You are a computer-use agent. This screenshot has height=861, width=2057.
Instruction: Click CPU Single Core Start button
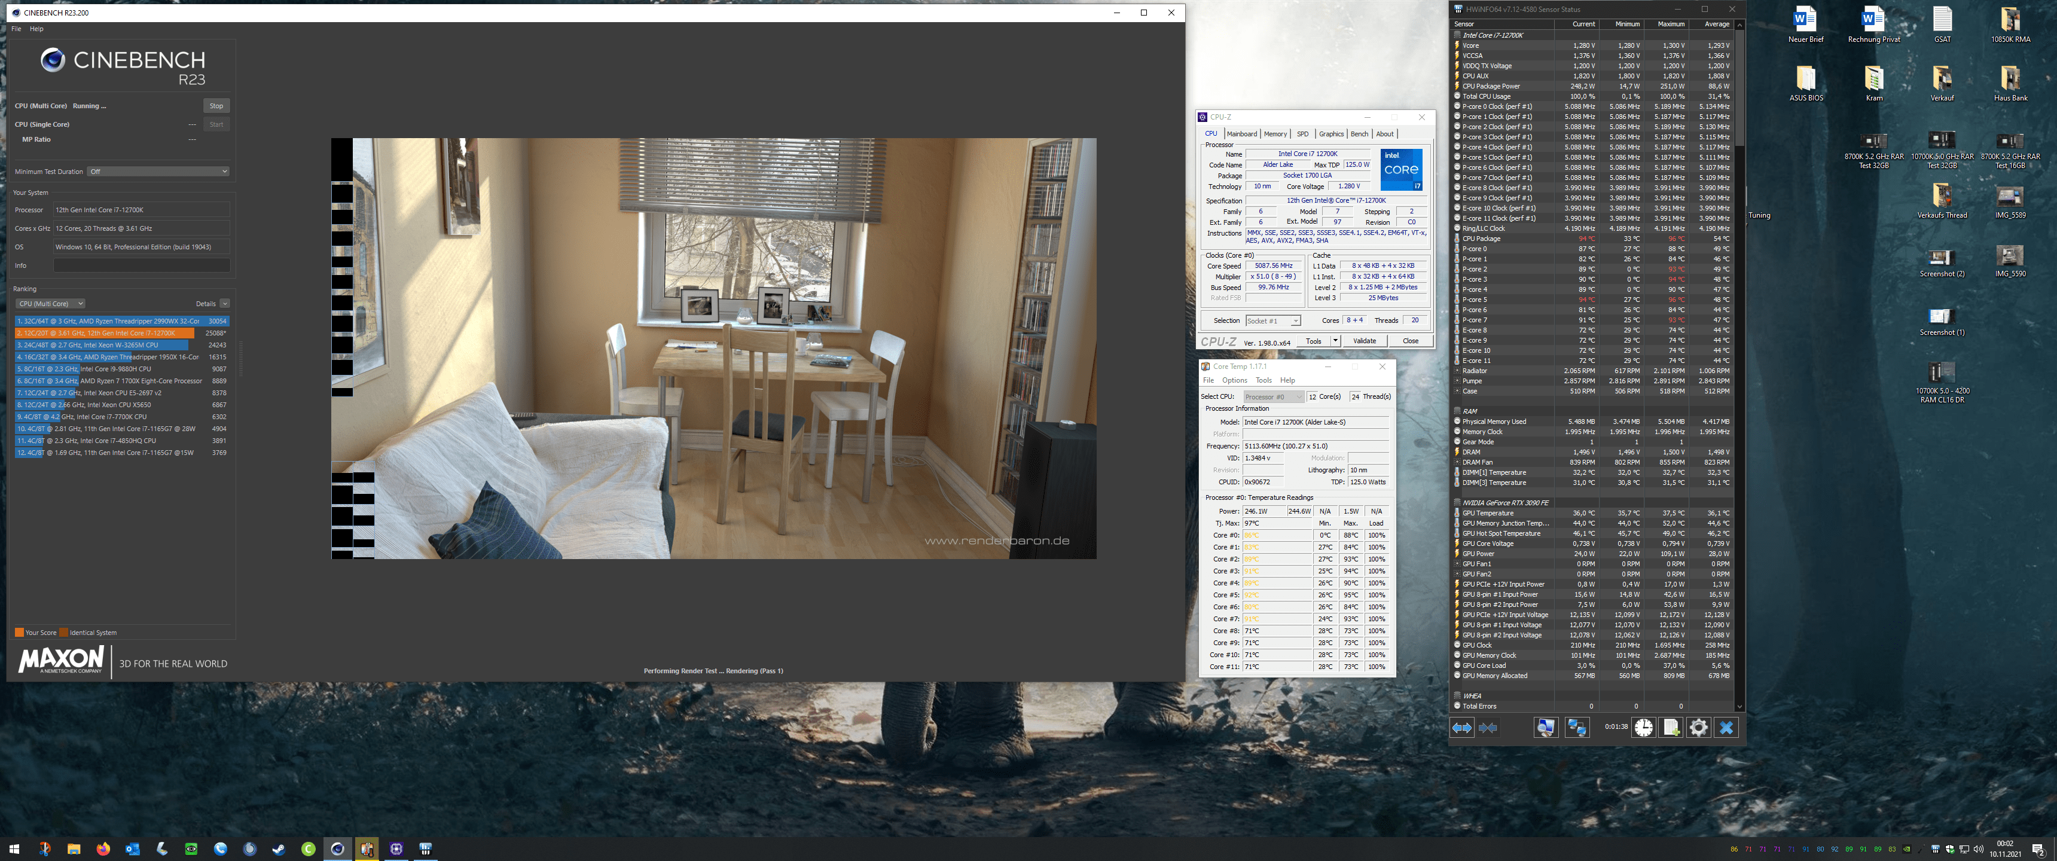pyautogui.click(x=216, y=124)
